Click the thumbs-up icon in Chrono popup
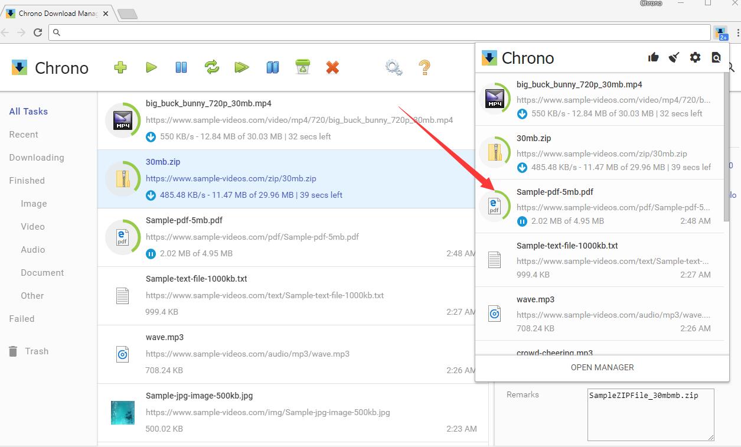This screenshot has width=741, height=447. point(653,57)
